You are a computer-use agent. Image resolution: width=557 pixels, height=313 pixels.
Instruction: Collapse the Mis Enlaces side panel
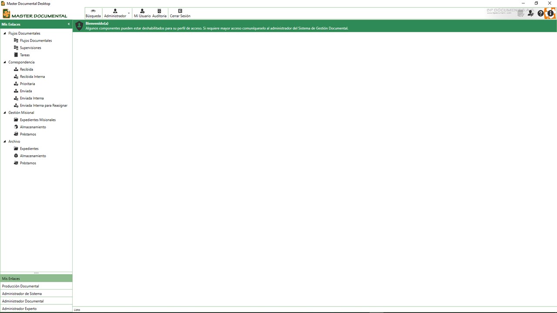tap(68, 24)
